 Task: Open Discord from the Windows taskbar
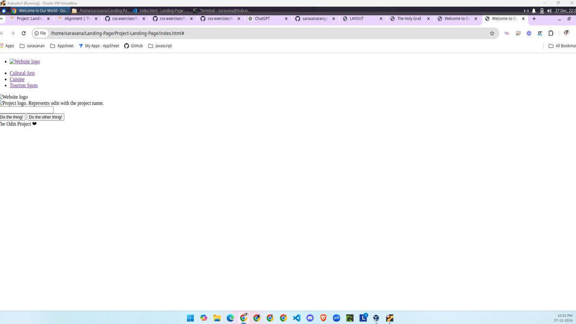pyautogui.click(x=310, y=318)
